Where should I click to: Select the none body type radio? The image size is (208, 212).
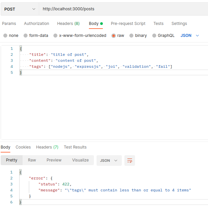[x=5, y=36]
